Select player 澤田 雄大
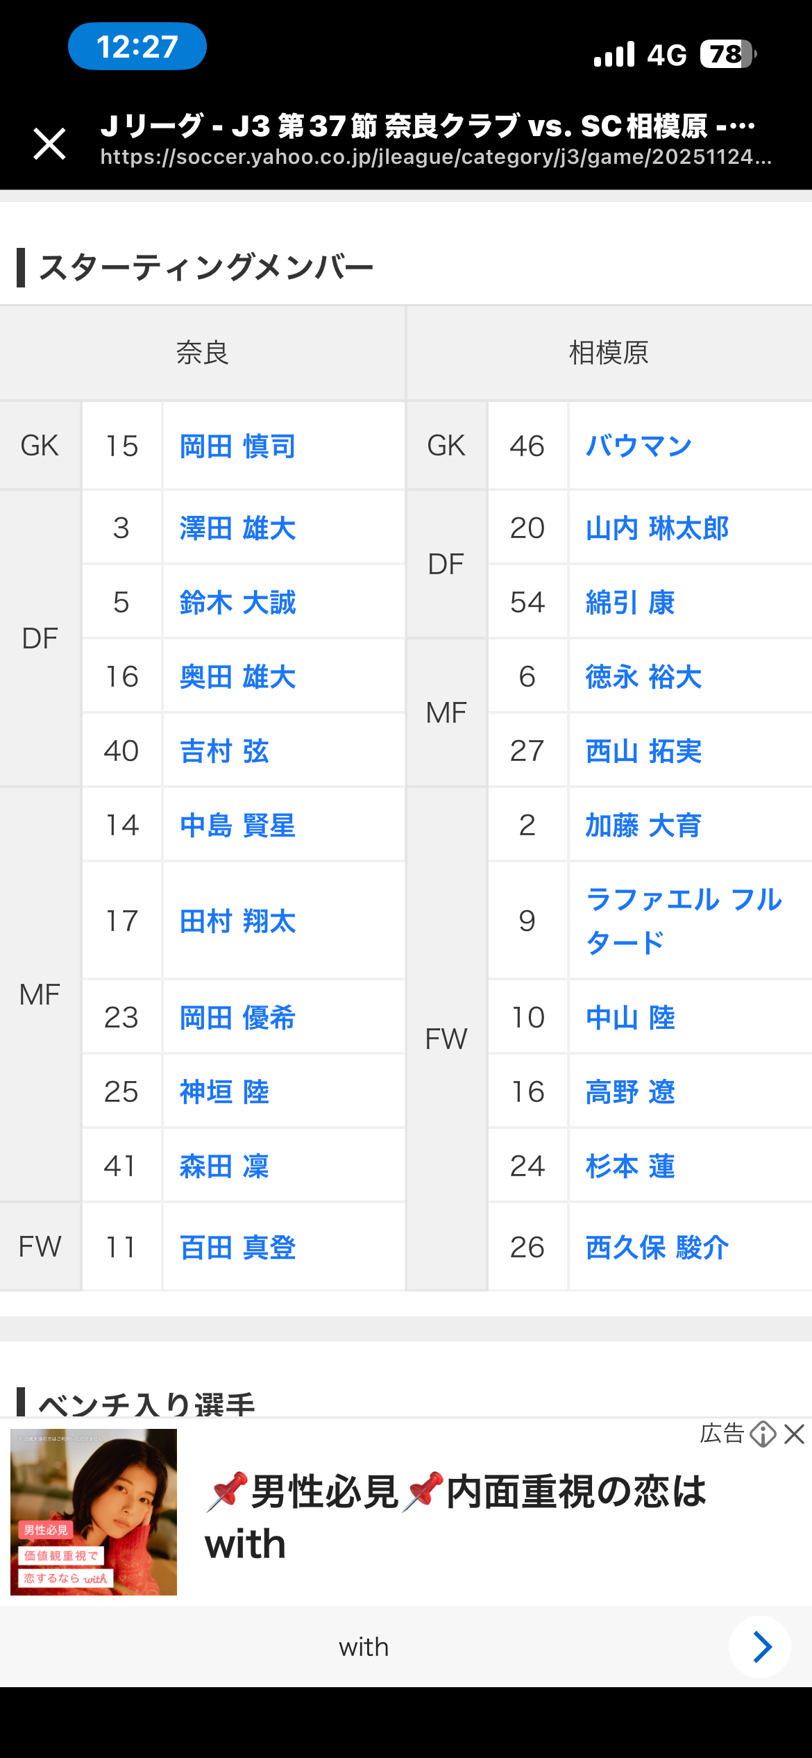812x1758 pixels. pos(237,528)
